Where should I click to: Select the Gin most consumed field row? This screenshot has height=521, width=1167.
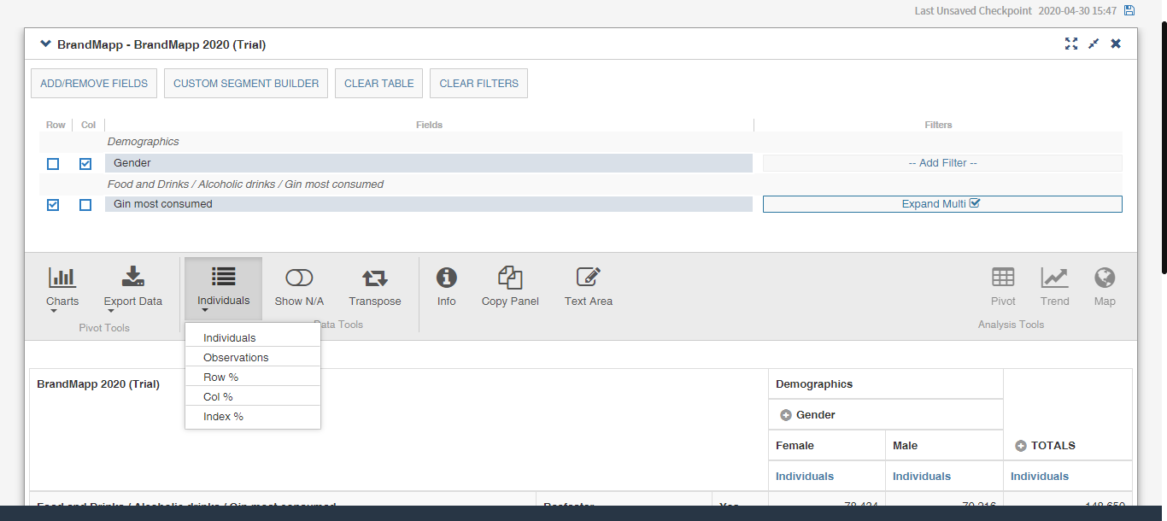tap(429, 204)
